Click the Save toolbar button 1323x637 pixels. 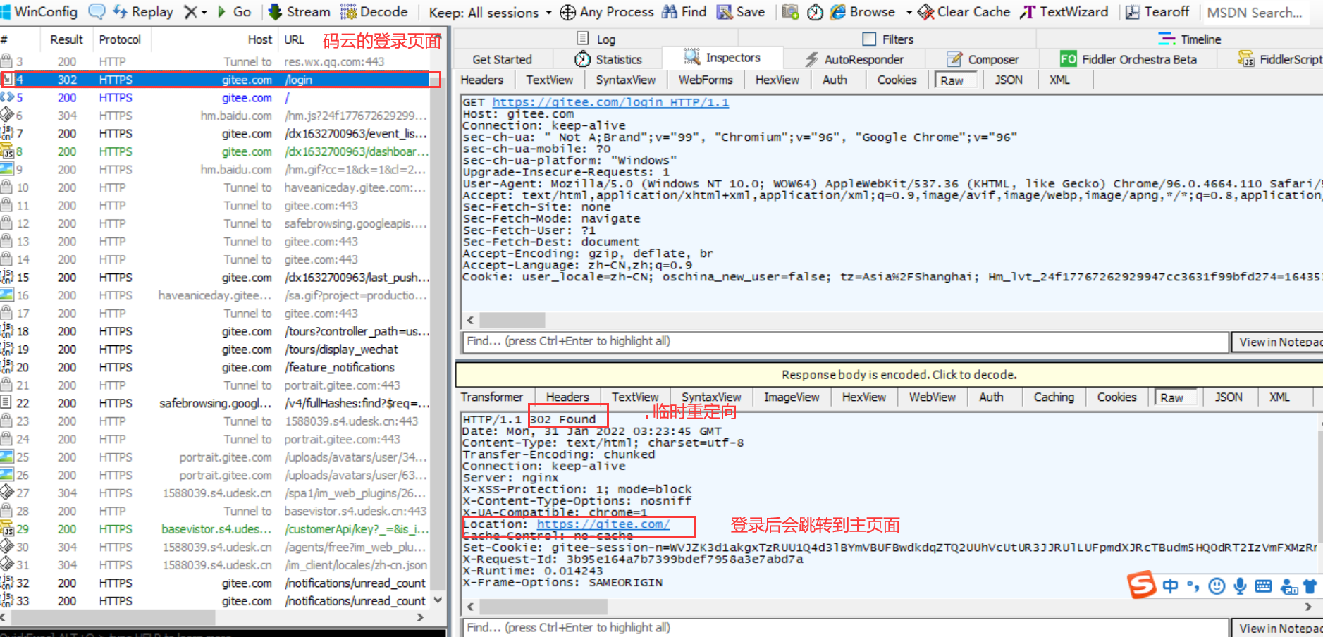(x=741, y=11)
